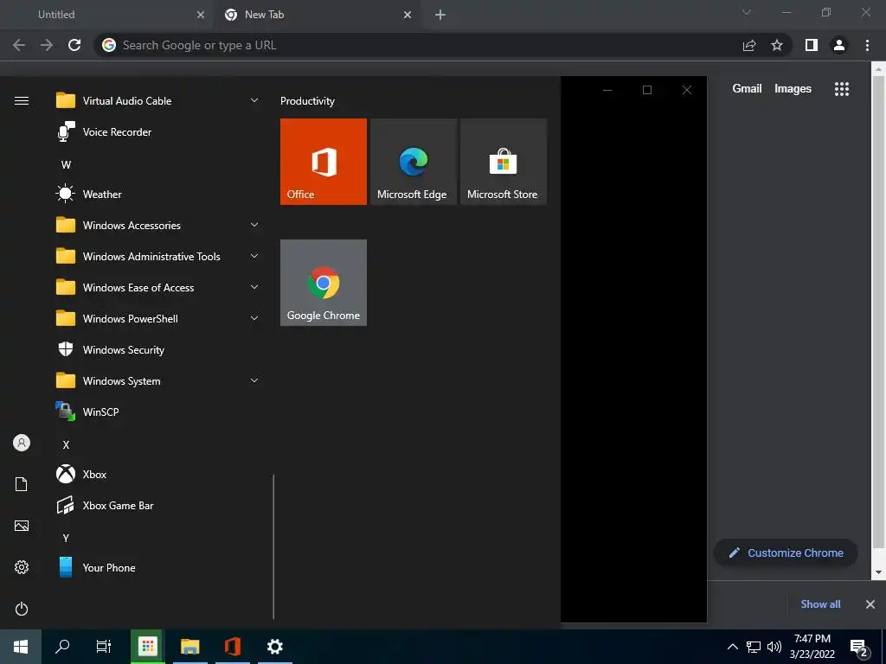The height and width of the screenshot is (664, 886).
Task: Bookmark this tab with the star icon
Action: [777, 45]
